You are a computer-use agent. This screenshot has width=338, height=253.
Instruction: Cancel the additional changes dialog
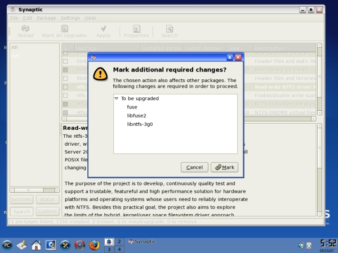pos(194,168)
